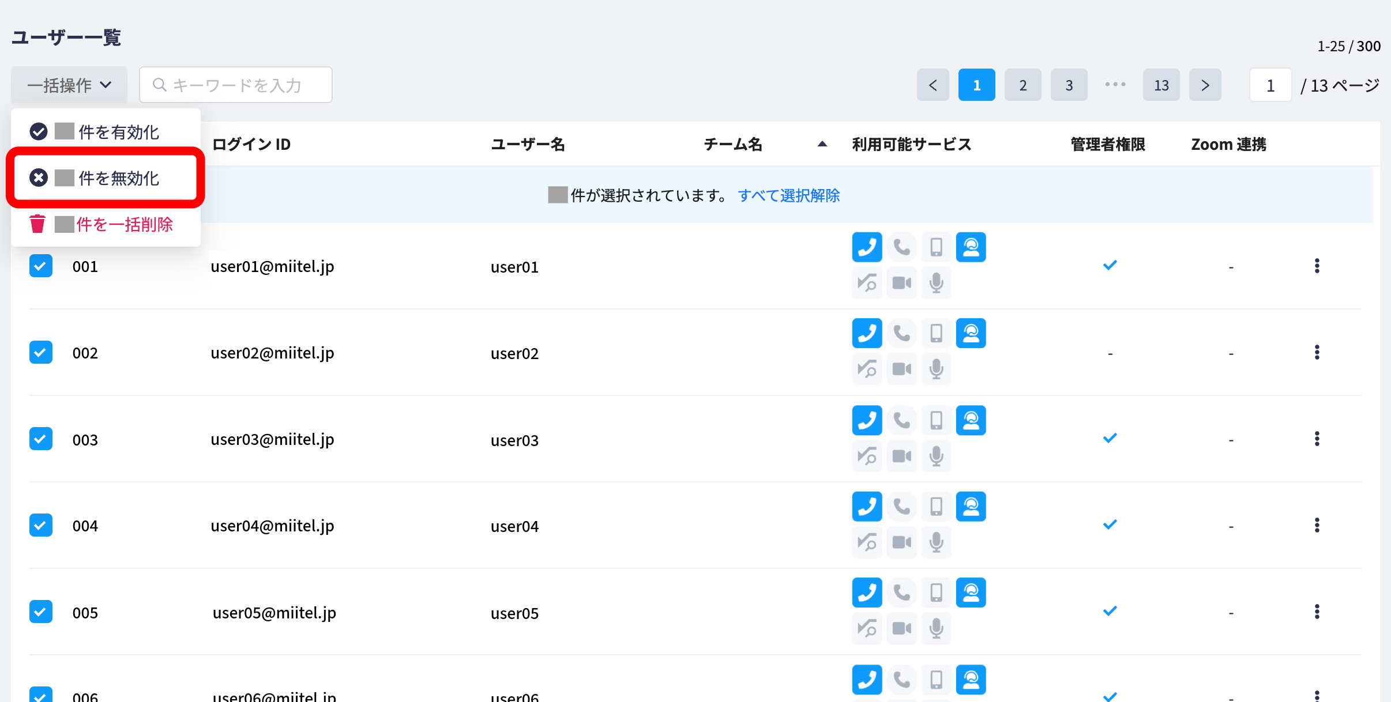This screenshot has height=702, width=1391.
Task: Click user05's gray handset icon
Action: [901, 592]
